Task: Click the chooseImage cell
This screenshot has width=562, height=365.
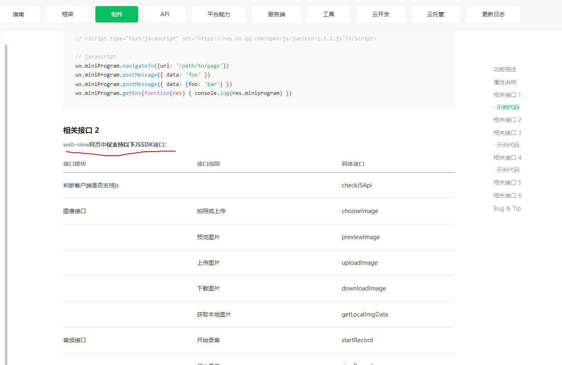Action: click(x=360, y=211)
